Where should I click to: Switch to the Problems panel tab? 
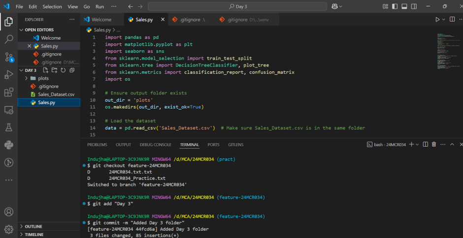click(97, 145)
